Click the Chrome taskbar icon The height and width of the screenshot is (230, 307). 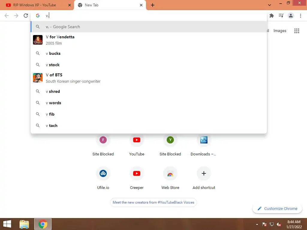tap(43, 224)
